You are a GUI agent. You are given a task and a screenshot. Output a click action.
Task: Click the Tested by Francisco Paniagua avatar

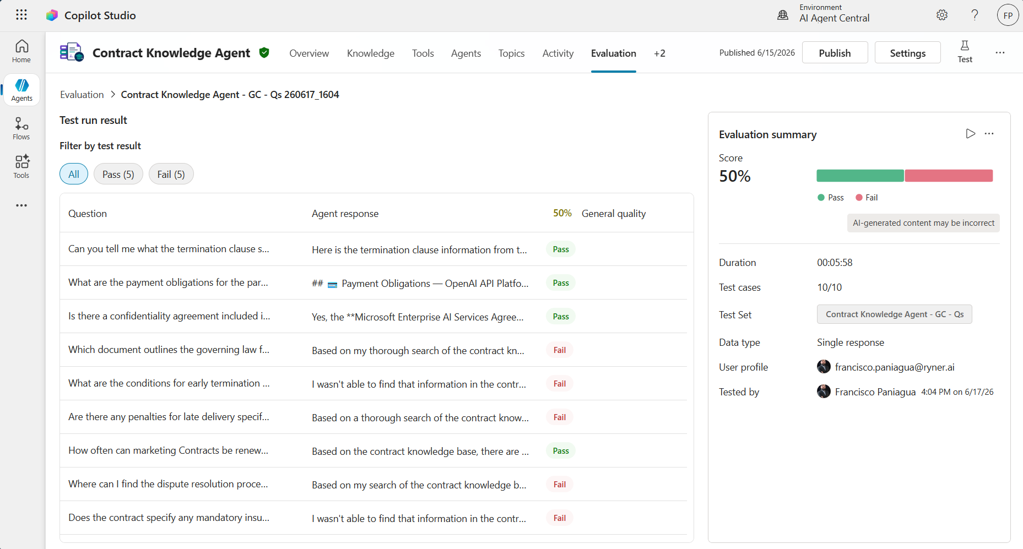click(x=824, y=392)
